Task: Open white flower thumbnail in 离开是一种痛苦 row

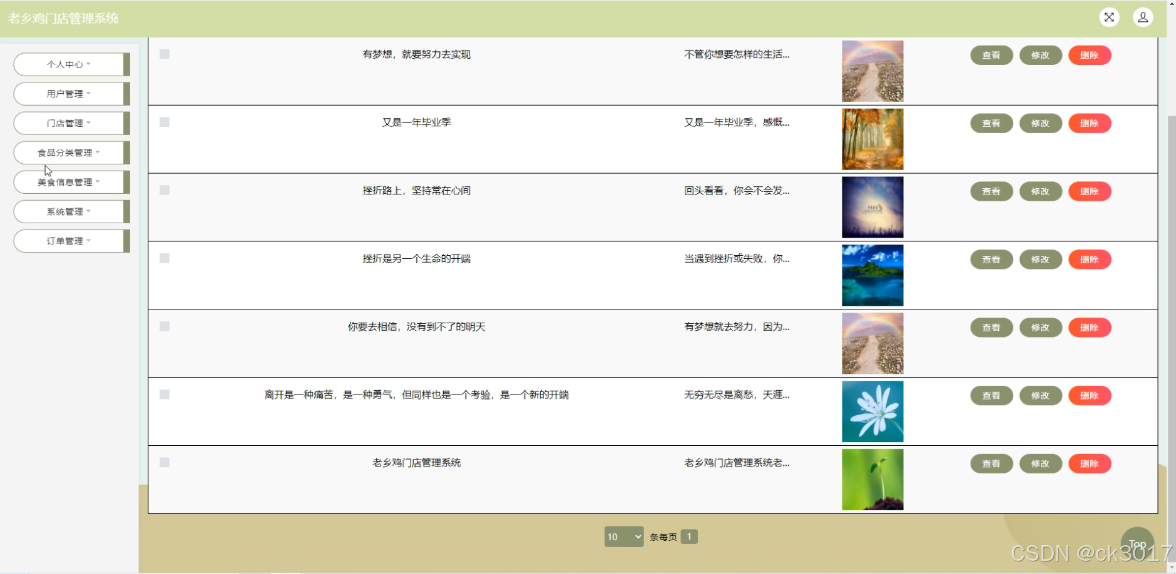Action: pos(872,412)
